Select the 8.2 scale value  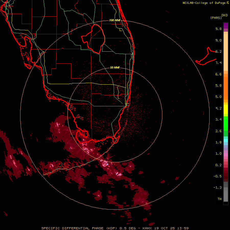(218, 51)
